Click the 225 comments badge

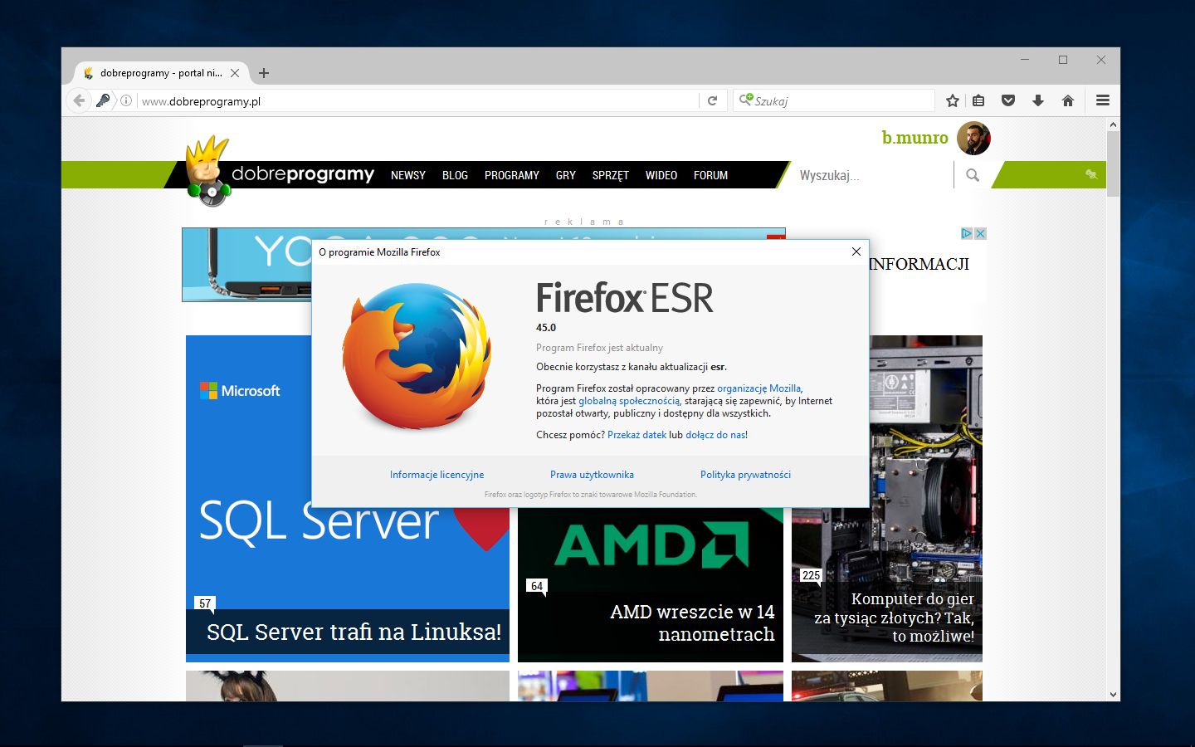pyautogui.click(x=811, y=575)
